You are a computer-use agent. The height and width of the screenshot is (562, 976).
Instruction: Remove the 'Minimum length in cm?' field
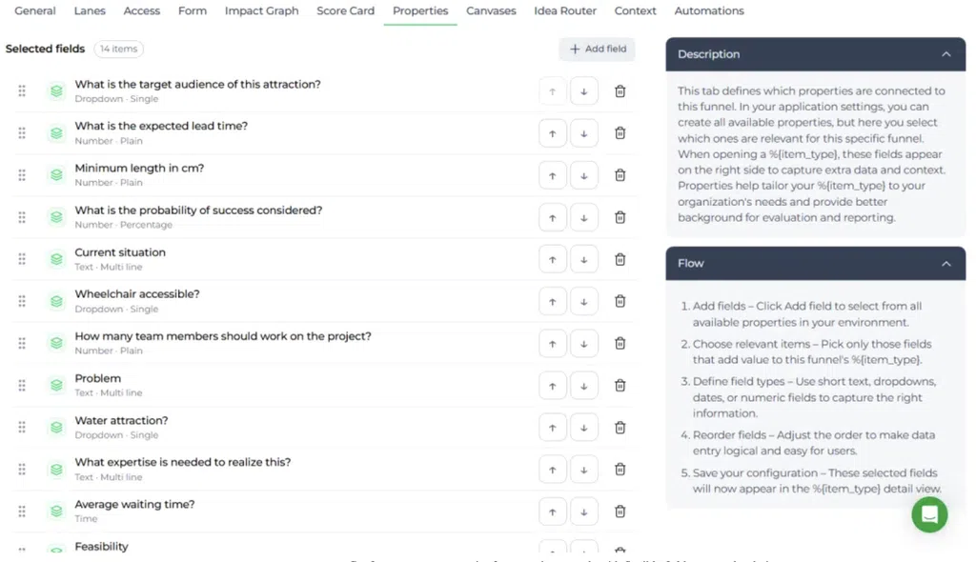pyautogui.click(x=620, y=175)
